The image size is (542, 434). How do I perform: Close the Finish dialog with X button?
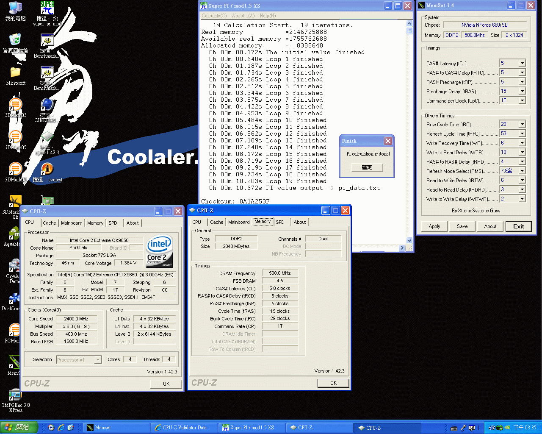coord(388,141)
